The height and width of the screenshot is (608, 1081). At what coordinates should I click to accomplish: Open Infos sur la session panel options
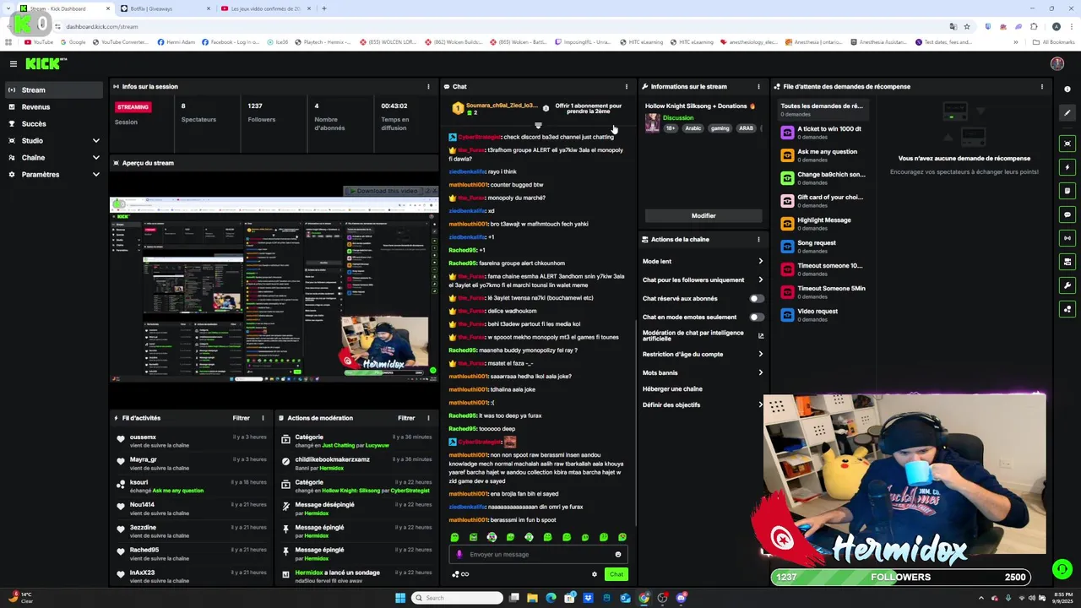coord(428,86)
